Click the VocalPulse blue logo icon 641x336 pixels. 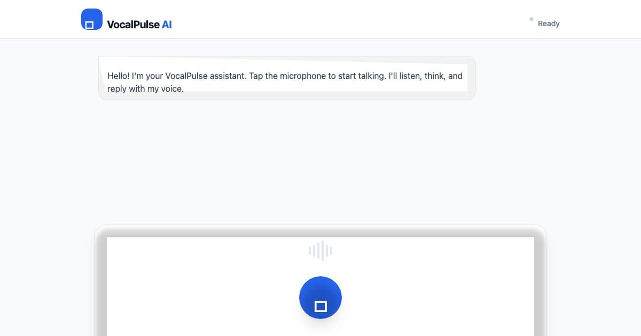click(91, 19)
